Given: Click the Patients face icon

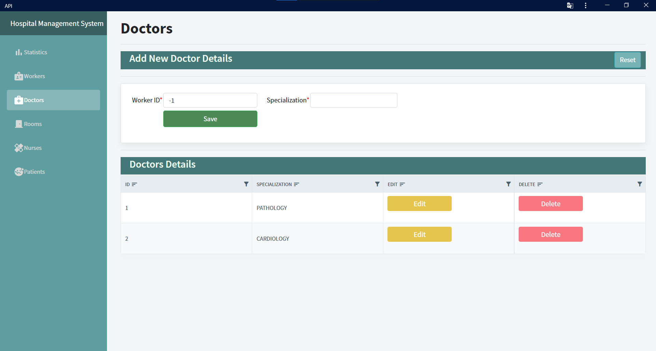Looking at the screenshot, I should click(x=18, y=172).
